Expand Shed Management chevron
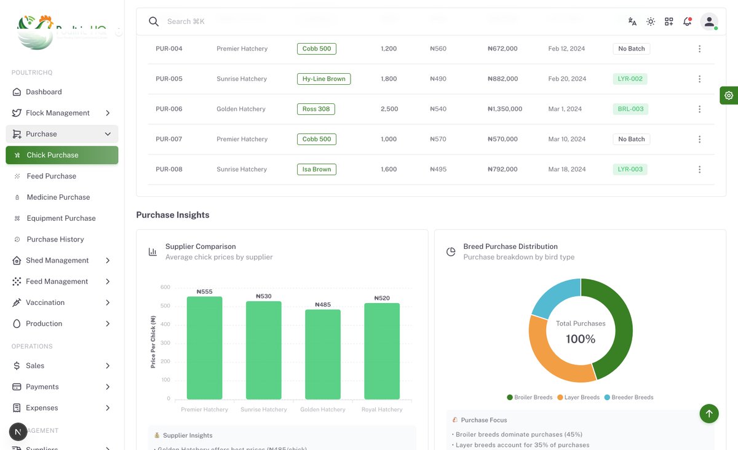This screenshot has width=738, height=450. click(108, 261)
